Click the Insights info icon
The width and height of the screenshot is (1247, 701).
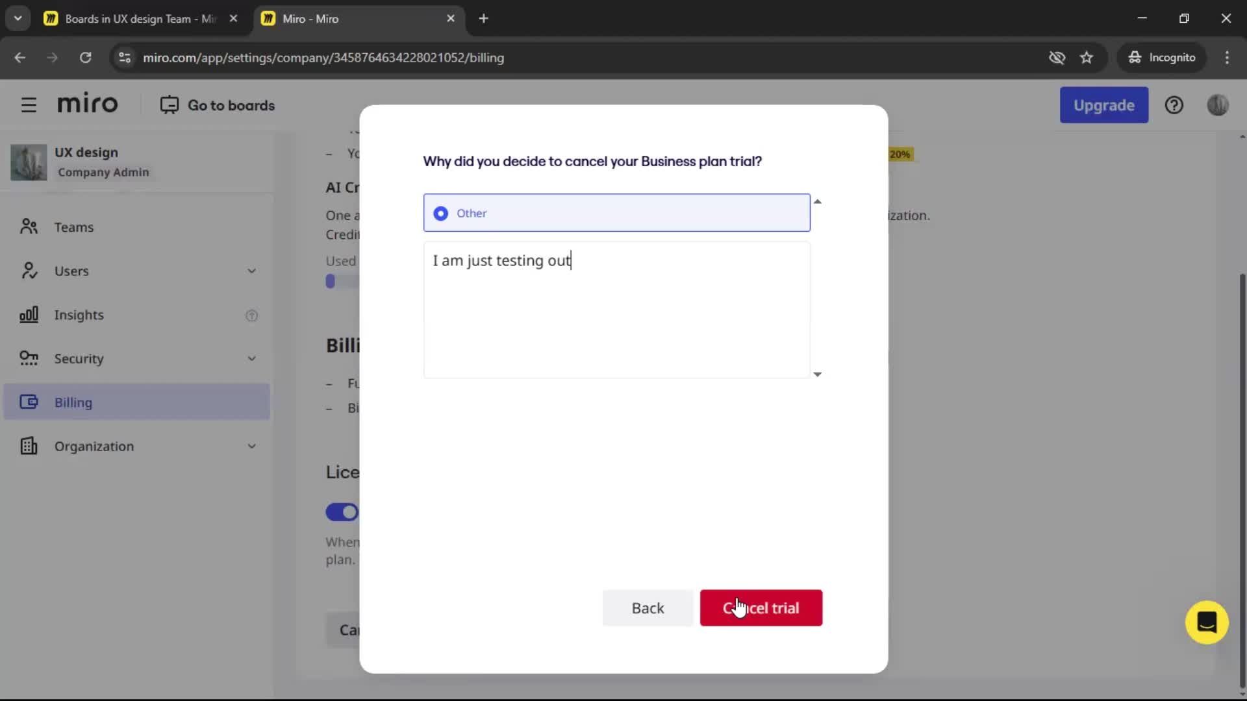point(251,315)
